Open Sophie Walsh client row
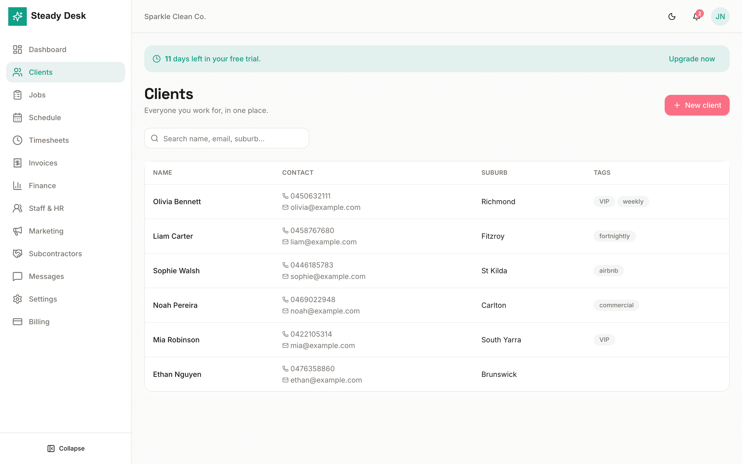742x464 pixels. tap(437, 271)
